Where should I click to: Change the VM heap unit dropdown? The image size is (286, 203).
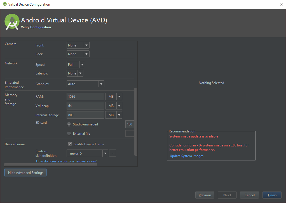[x=114, y=106]
